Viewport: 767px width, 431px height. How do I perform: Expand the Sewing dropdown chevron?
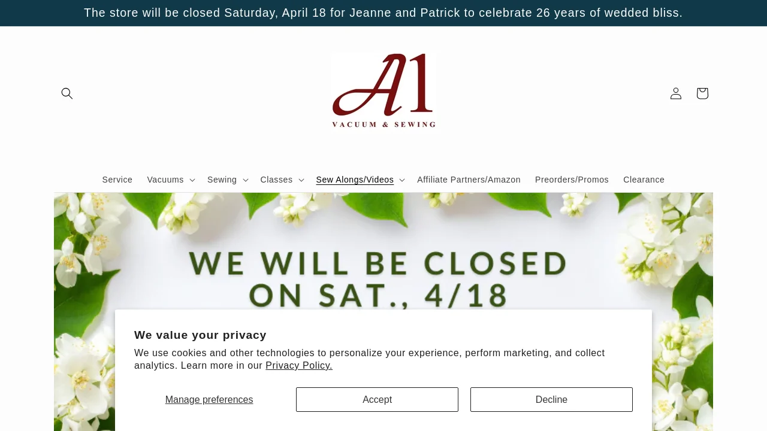coord(245,180)
